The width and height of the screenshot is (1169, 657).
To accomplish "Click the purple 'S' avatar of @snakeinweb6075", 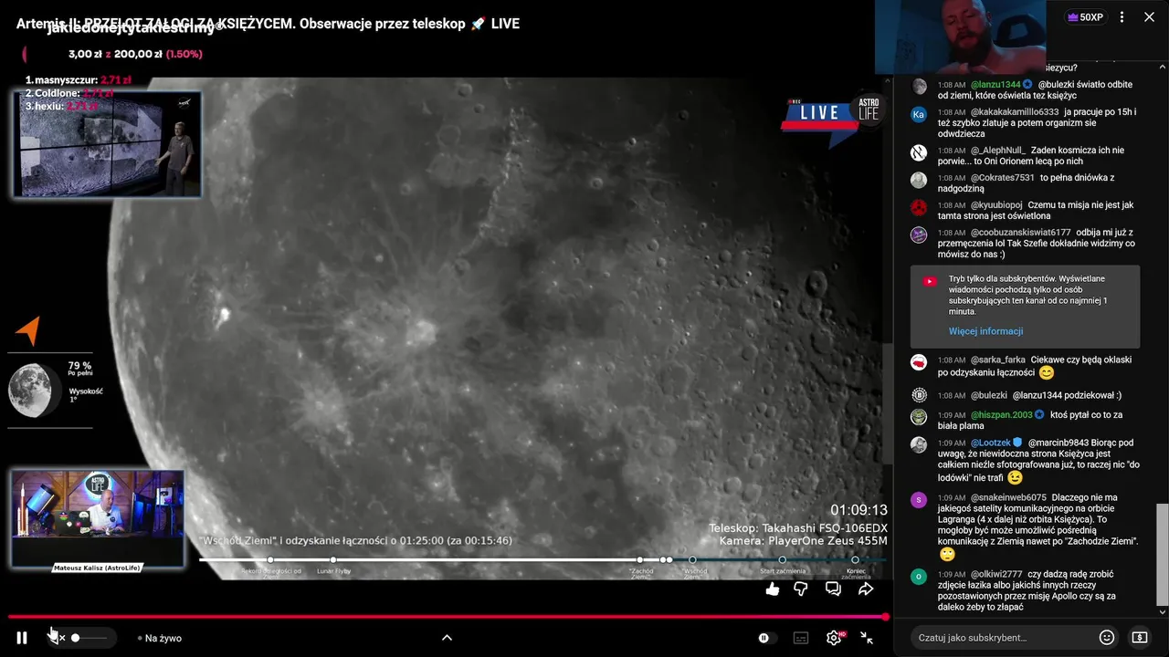I will pos(919,499).
